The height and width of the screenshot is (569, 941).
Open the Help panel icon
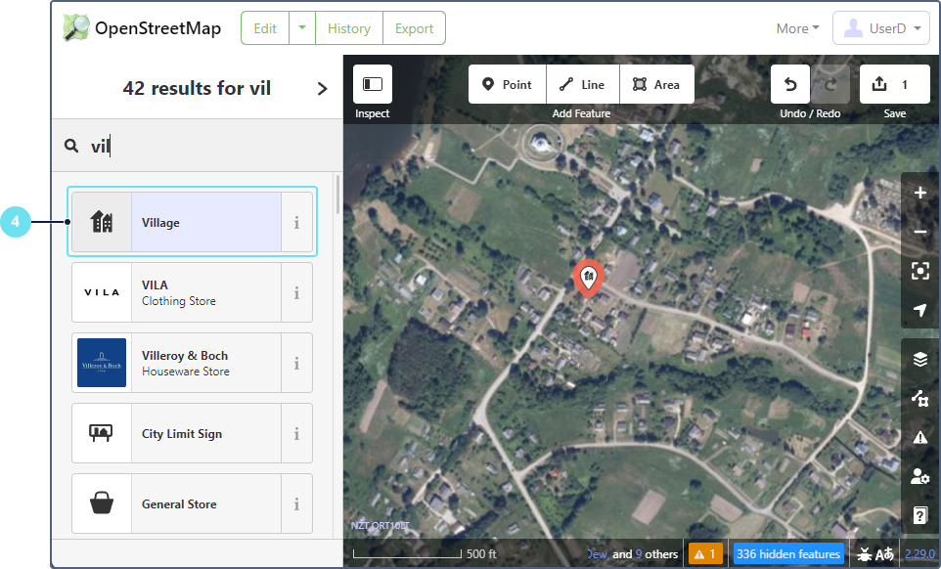pos(919,515)
